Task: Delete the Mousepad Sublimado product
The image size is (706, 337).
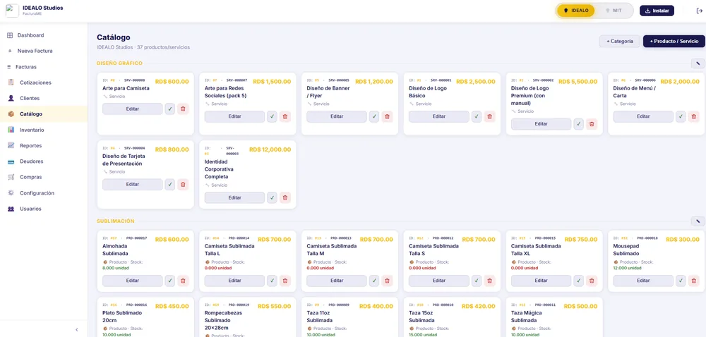Action: click(693, 281)
